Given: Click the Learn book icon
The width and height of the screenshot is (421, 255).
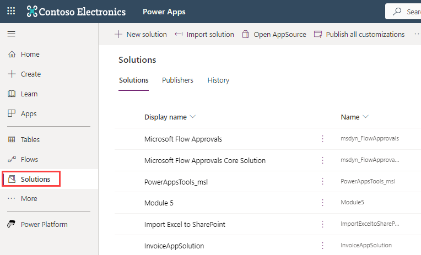Looking at the screenshot, I should (x=12, y=94).
